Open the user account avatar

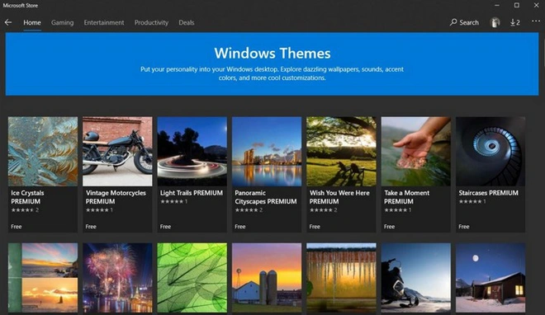pyautogui.click(x=495, y=22)
